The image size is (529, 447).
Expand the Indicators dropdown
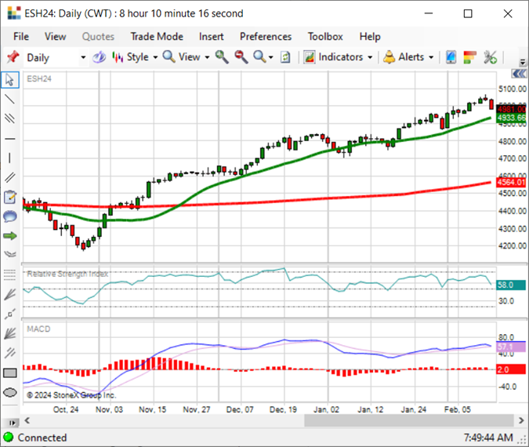[338, 57]
